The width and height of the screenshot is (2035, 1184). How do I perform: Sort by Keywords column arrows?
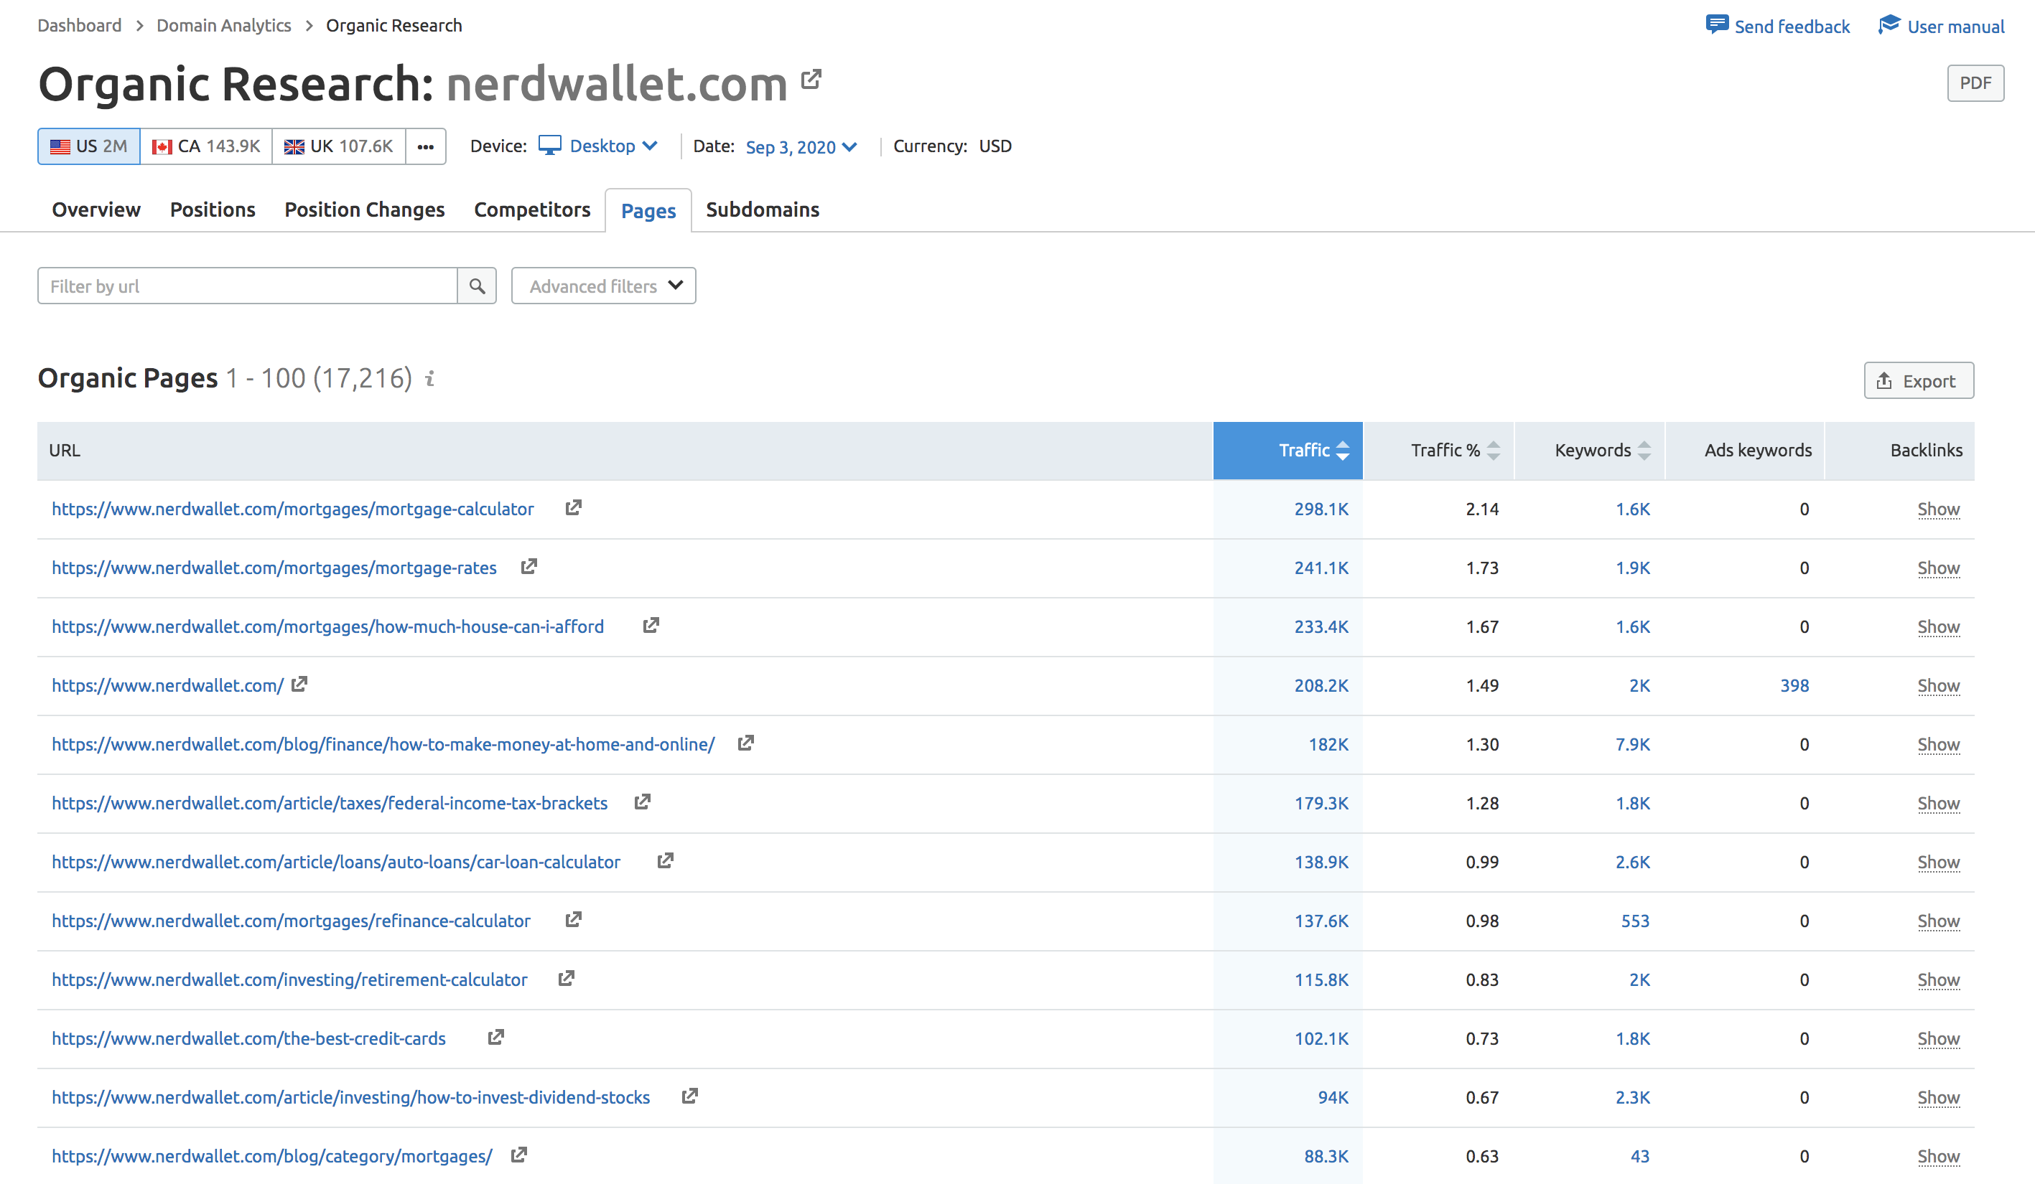point(1644,451)
